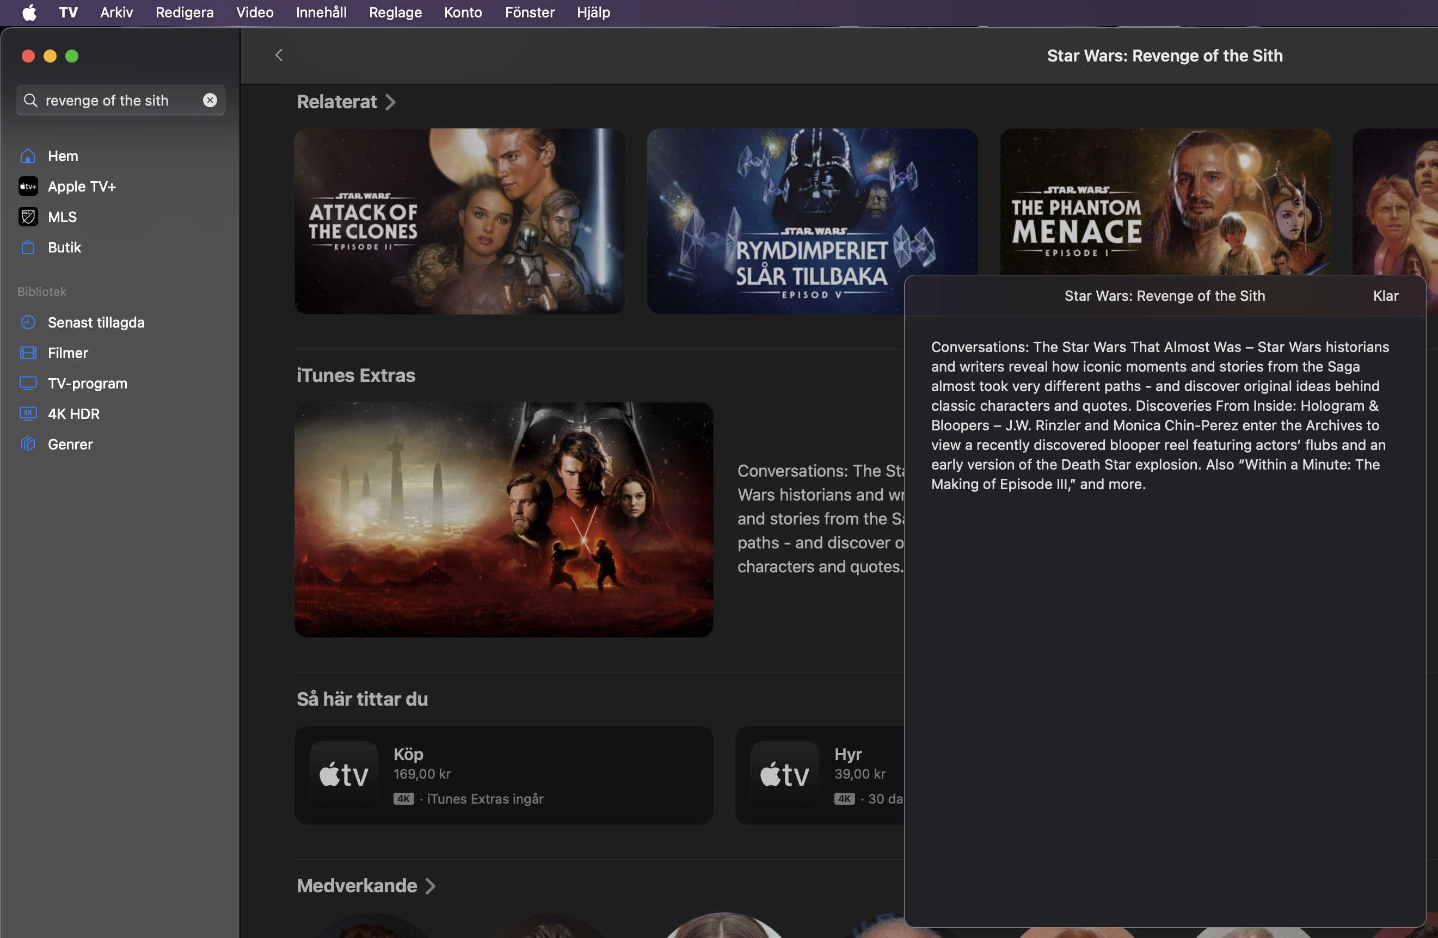Expand the Relaterat section chevron
The image size is (1438, 938).
pyautogui.click(x=391, y=102)
